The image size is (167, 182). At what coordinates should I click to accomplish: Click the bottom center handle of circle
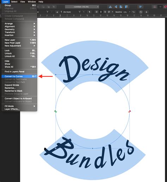point(93,149)
